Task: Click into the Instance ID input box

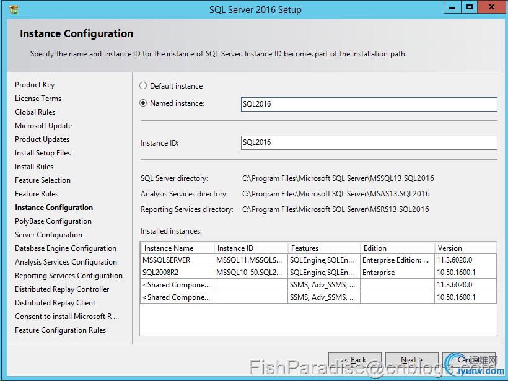Action: (x=369, y=143)
